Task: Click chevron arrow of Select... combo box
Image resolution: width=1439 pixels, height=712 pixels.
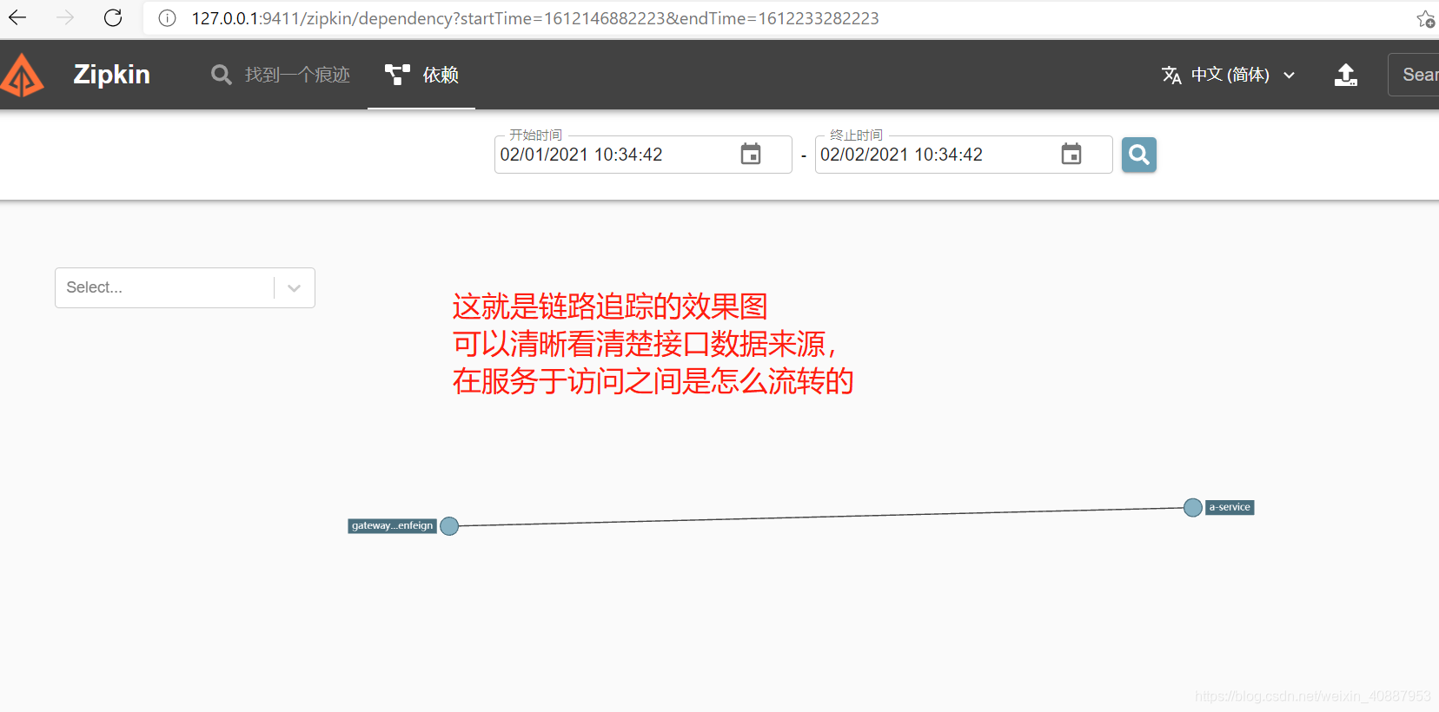Action: (294, 288)
